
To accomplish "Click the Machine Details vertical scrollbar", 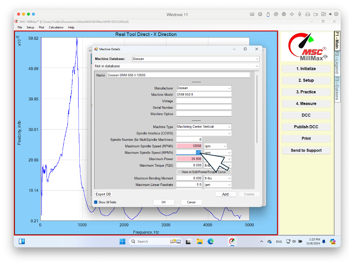I will coord(257,109).
